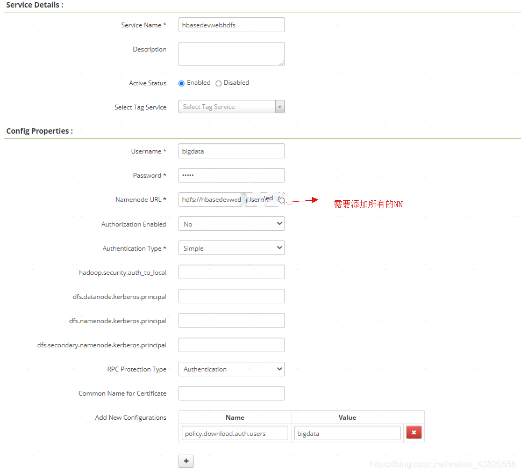Select the Password input field
This screenshot has height=474, width=521.
click(231, 175)
